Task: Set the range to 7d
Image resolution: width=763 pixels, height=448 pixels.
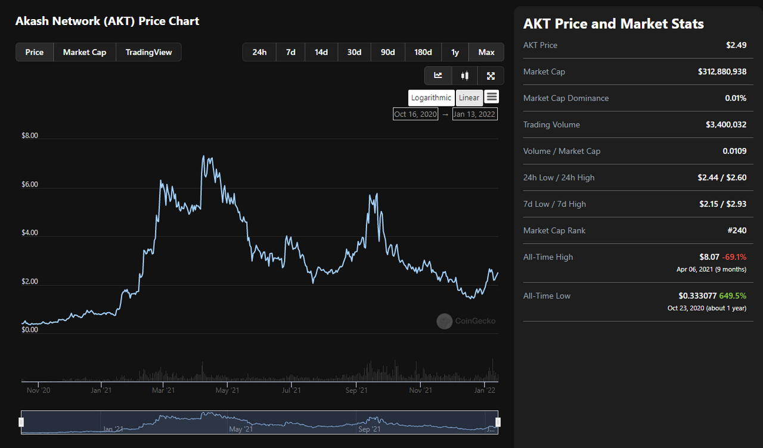Action: (291, 52)
